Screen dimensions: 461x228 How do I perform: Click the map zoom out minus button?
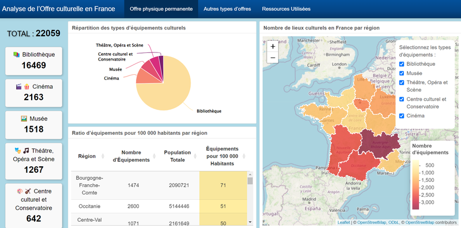click(x=273, y=58)
